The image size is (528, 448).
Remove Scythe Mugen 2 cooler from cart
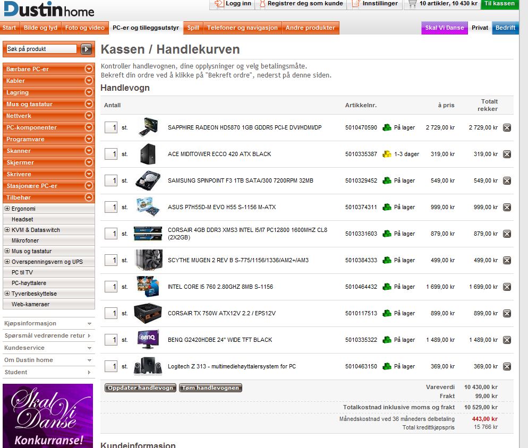pyautogui.click(x=507, y=260)
